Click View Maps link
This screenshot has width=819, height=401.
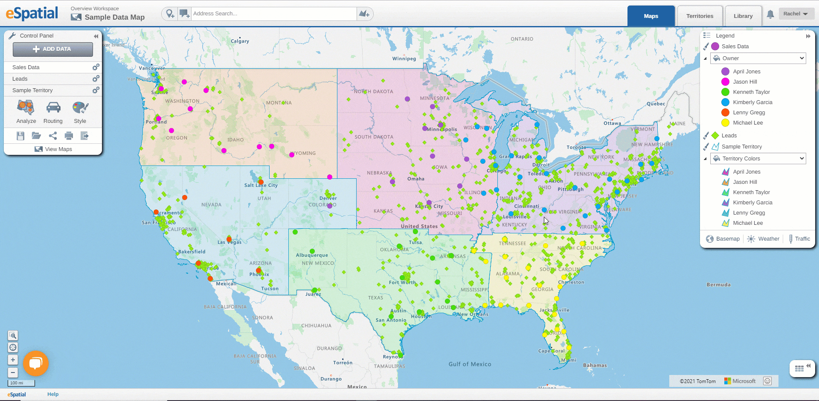(x=53, y=149)
